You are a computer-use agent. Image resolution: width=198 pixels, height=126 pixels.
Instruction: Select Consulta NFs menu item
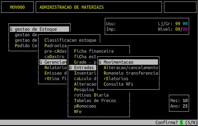pos(118,84)
